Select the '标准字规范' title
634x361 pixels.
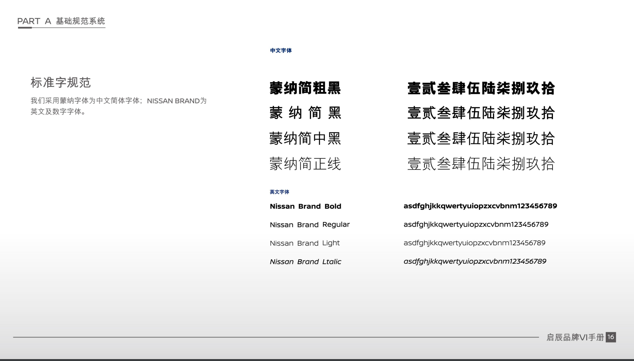coord(61,83)
